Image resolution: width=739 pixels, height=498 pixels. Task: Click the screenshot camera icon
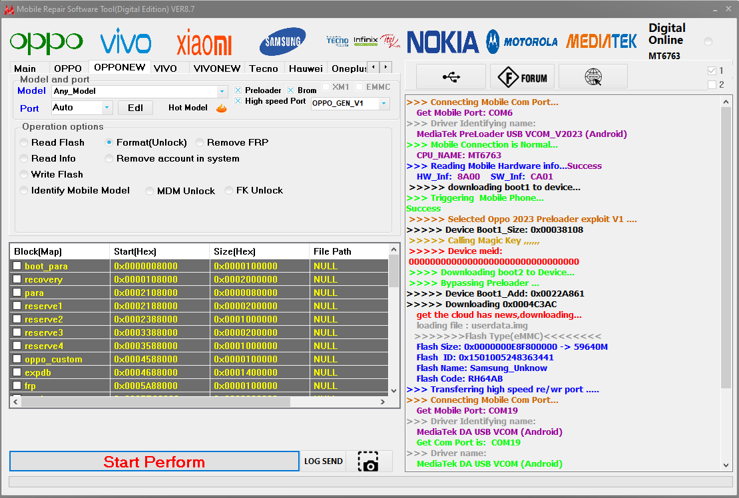(368, 461)
